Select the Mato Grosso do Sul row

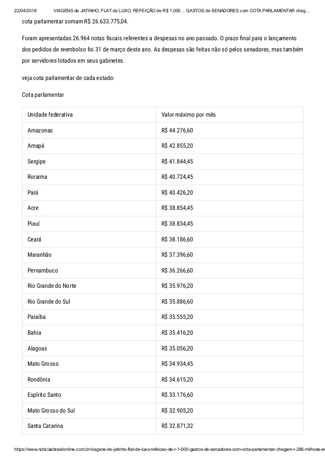coord(163,411)
